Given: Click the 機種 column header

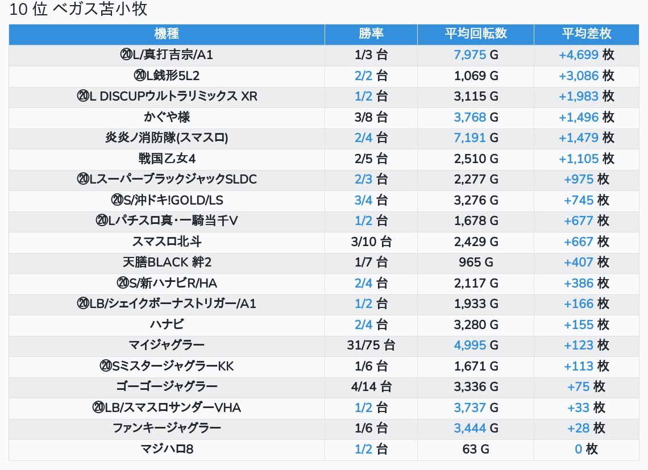Looking at the screenshot, I should 167,34.
